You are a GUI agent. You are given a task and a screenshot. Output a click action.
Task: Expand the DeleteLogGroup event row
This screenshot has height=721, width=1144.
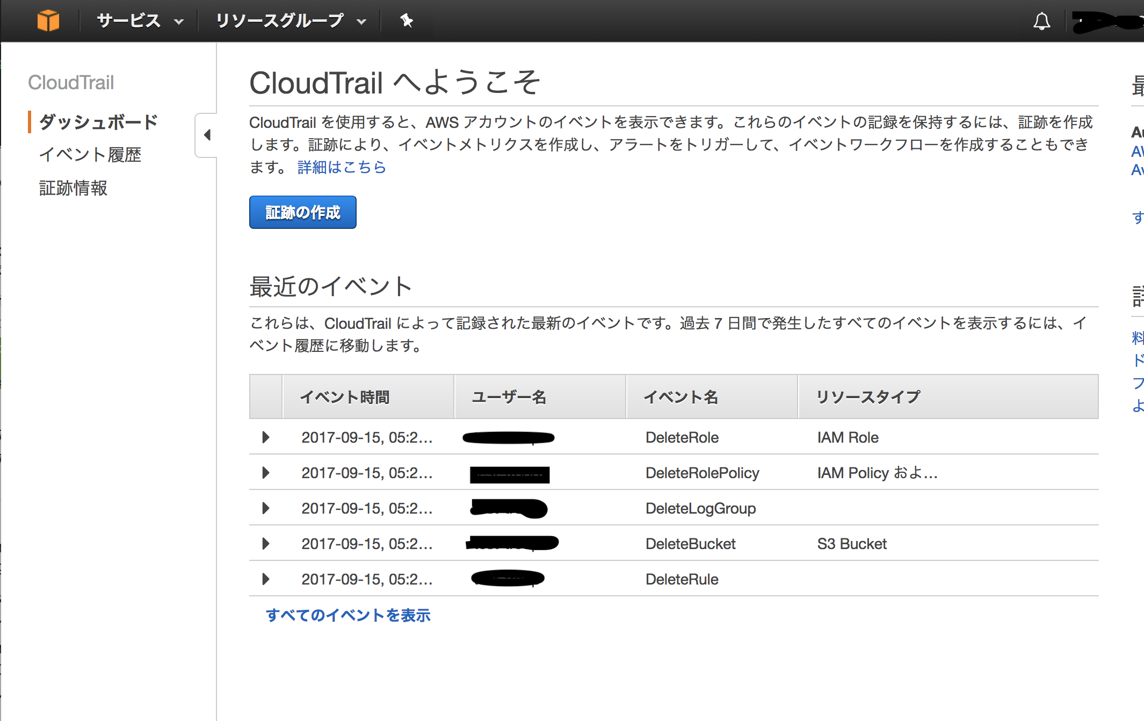[x=265, y=508]
